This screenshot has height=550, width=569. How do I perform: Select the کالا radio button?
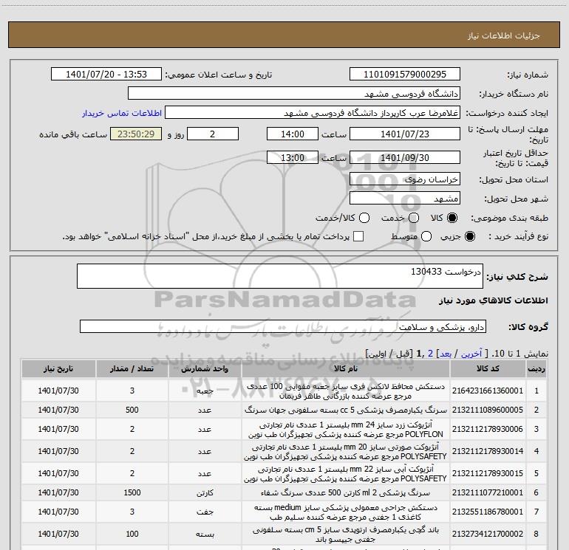point(452,218)
